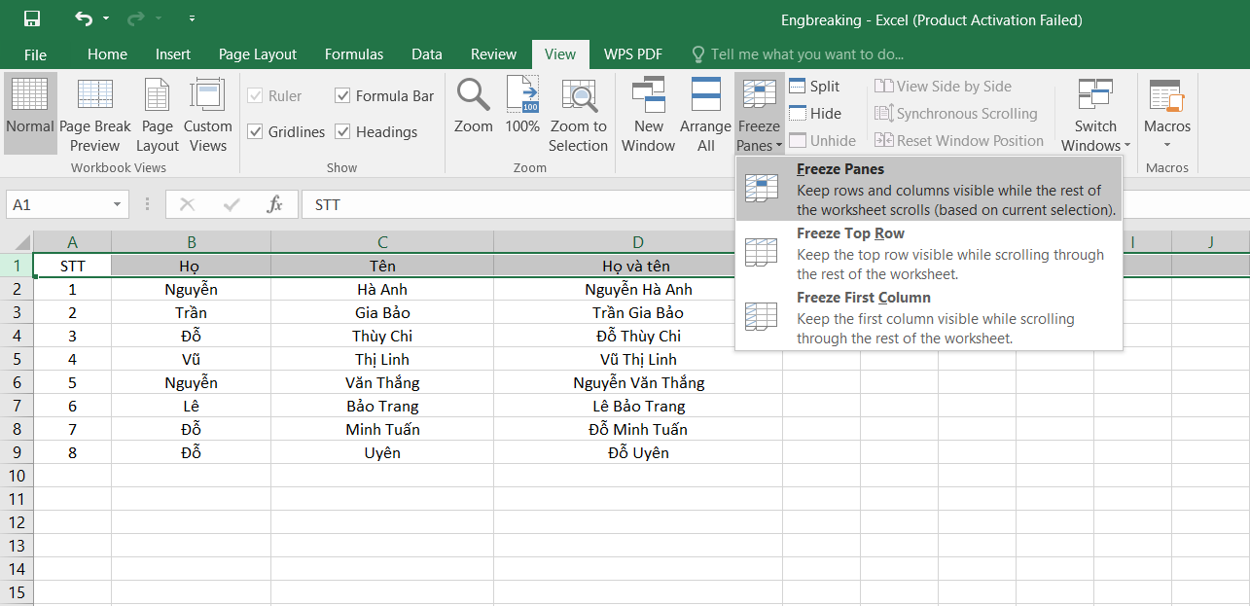
Task: Disable the Headings checkbox
Action: pyautogui.click(x=342, y=131)
